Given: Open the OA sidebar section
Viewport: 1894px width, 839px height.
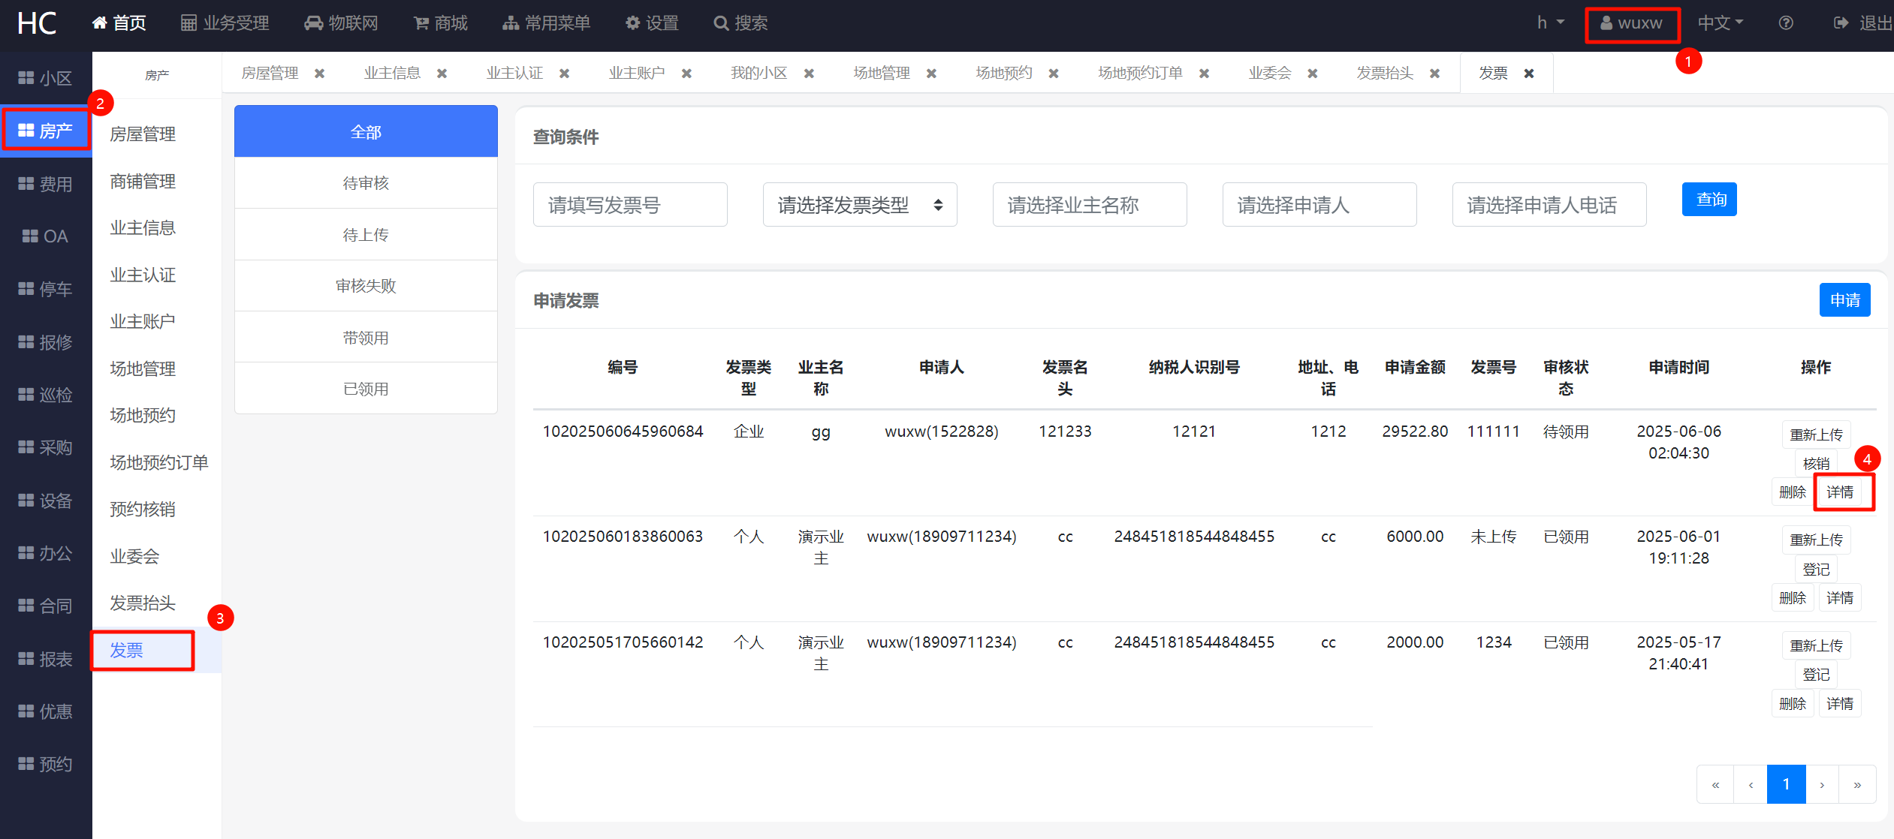Looking at the screenshot, I should click(x=46, y=236).
